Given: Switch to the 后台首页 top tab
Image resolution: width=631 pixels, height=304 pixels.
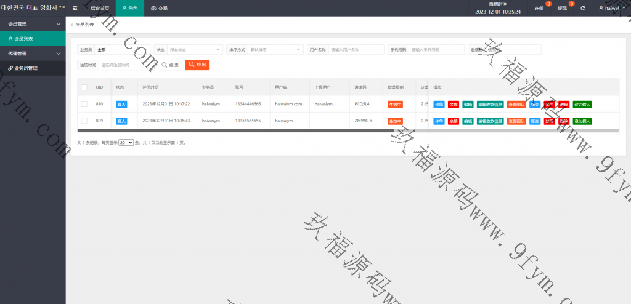Looking at the screenshot, I should [x=100, y=9].
